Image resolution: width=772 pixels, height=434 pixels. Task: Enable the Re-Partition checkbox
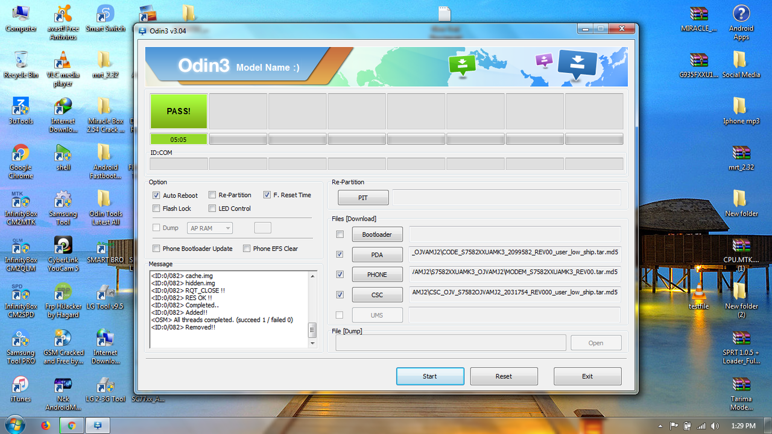click(212, 195)
